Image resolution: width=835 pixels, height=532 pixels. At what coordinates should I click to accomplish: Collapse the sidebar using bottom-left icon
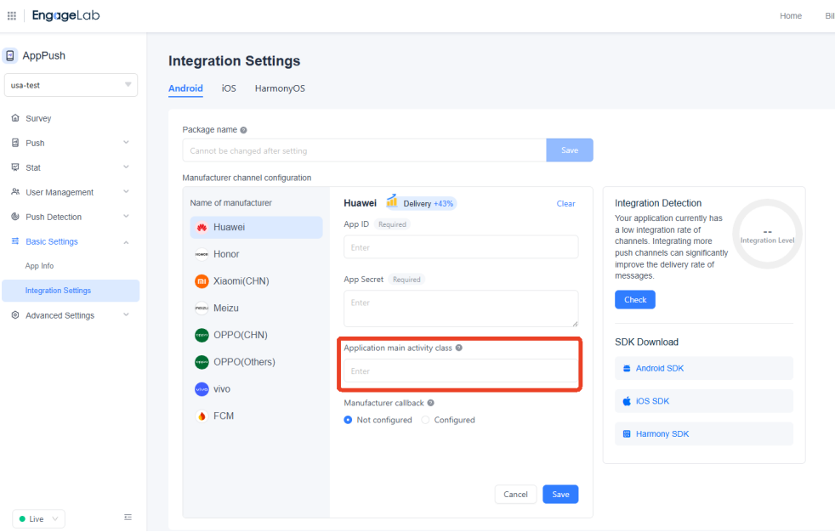pos(128,517)
